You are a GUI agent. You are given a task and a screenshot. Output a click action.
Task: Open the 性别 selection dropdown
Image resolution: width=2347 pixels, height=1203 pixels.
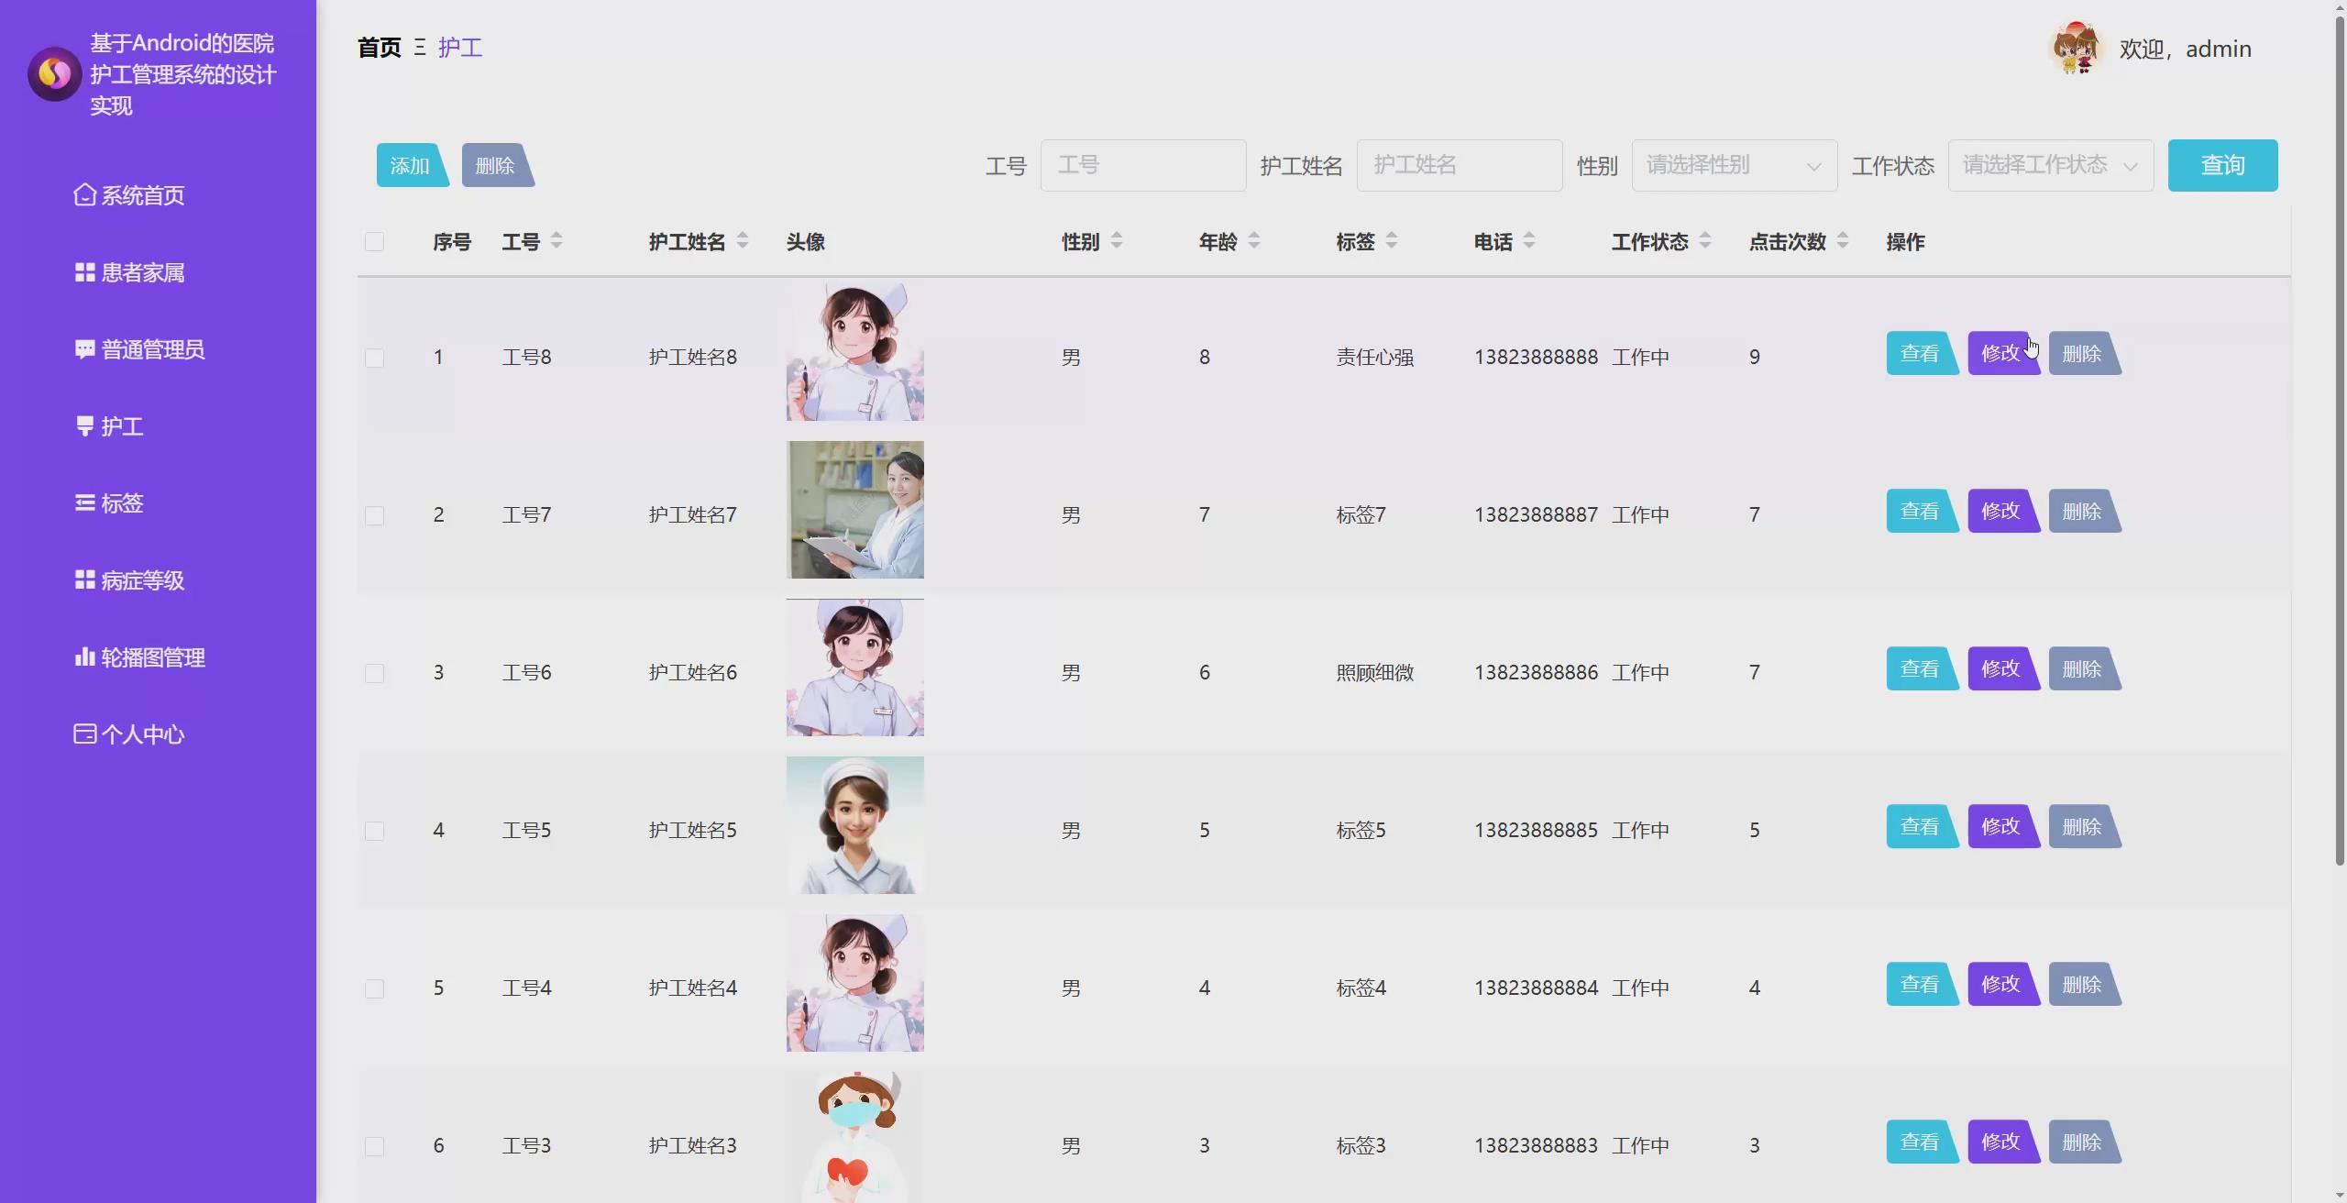tap(1734, 166)
